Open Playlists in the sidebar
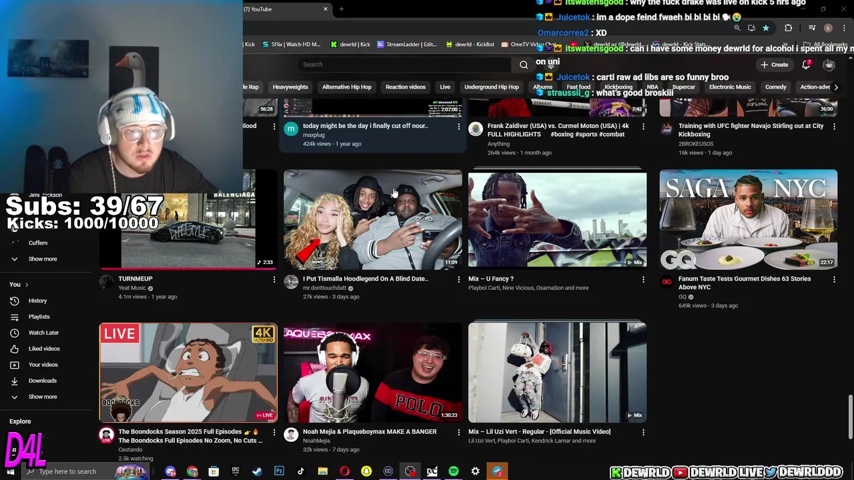854x480 pixels. coord(39,317)
